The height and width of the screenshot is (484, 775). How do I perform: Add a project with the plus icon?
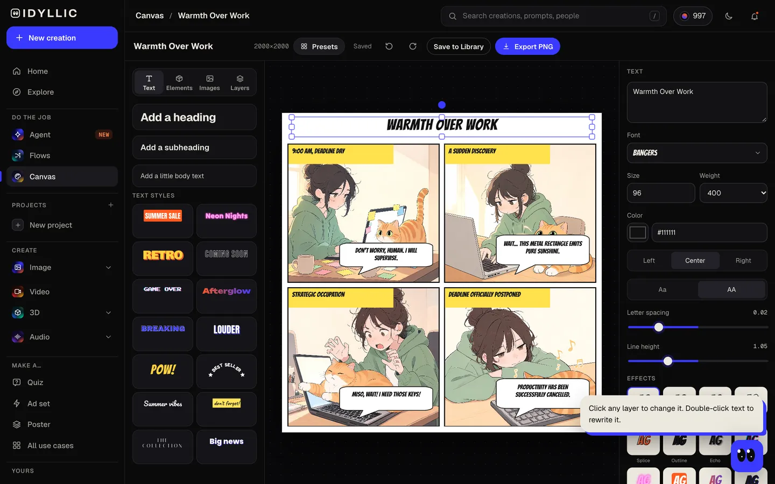click(111, 205)
